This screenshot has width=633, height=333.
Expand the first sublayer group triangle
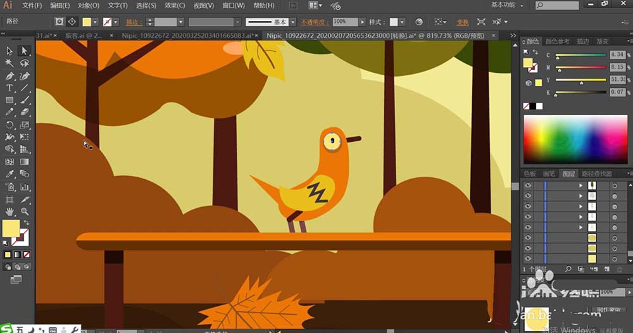point(581,185)
